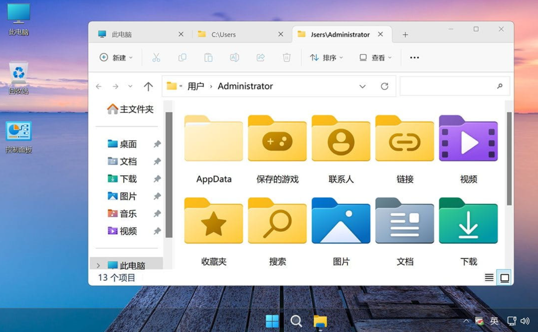Switch to large icons view
The image size is (538, 332).
[504, 278]
